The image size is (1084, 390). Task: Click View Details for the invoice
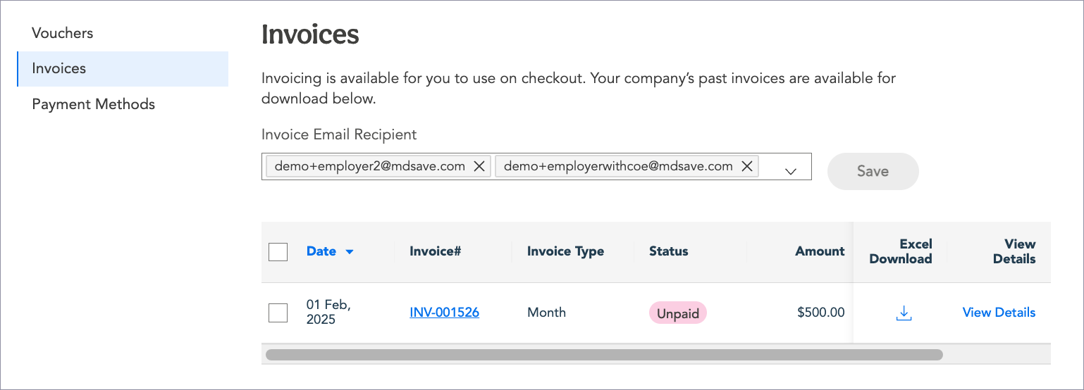(999, 313)
